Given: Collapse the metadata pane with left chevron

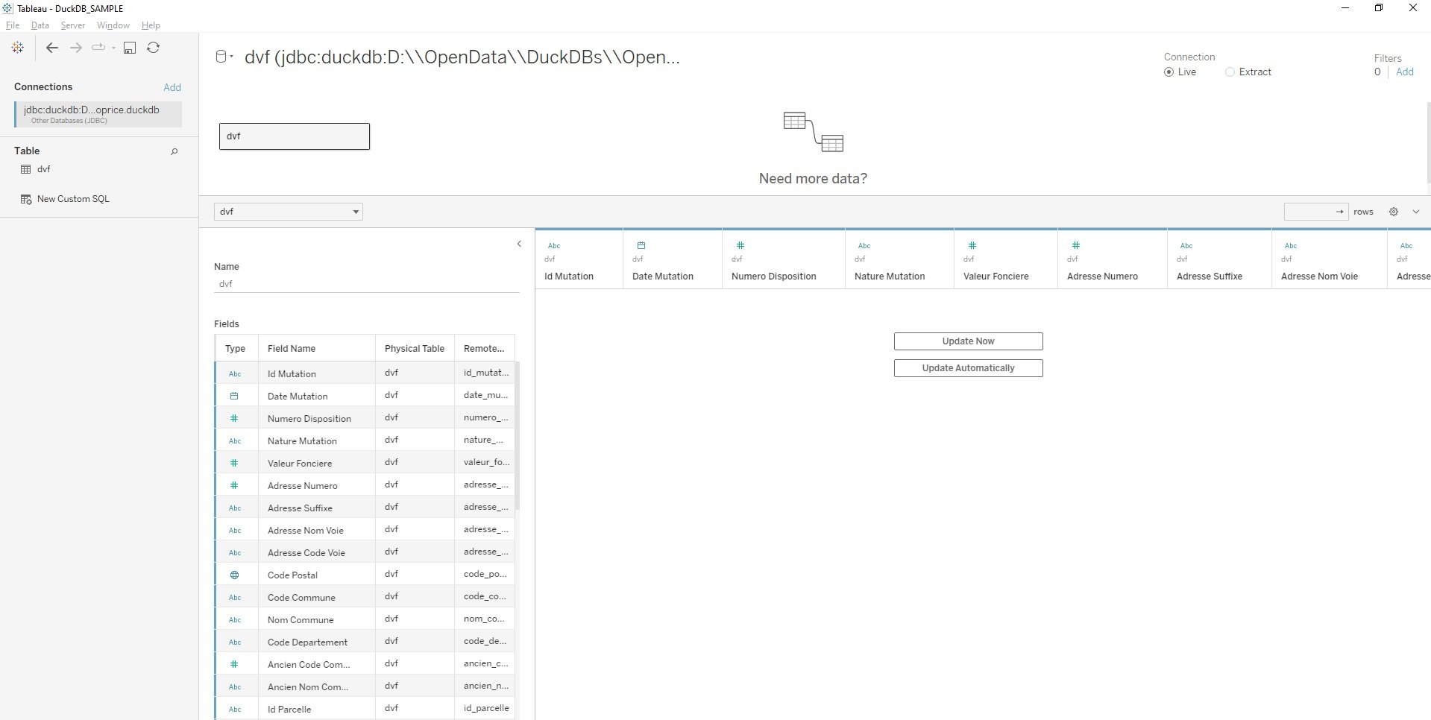Looking at the screenshot, I should click(x=519, y=244).
